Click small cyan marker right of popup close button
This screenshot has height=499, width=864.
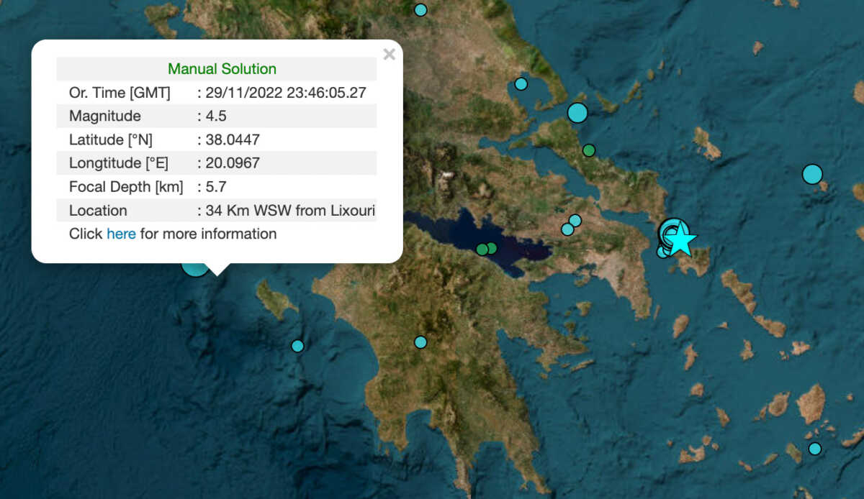pos(521,84)
